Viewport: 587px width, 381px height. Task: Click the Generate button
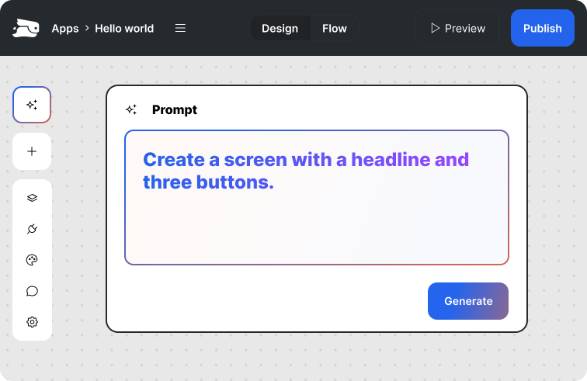pos(468,301)
